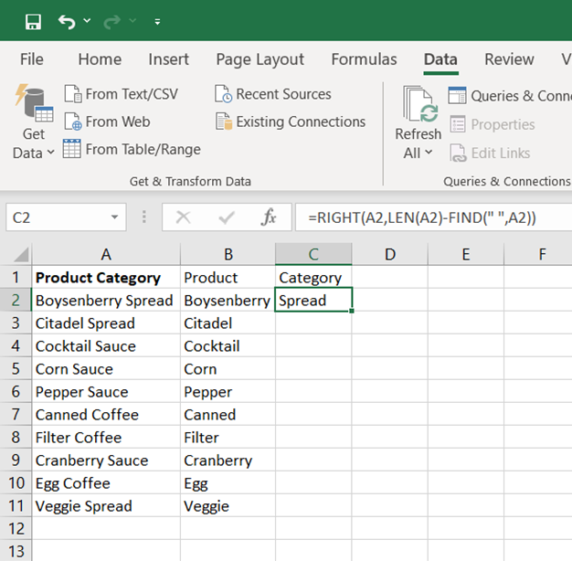Viewport: 572px width, 561px height.
Task: Click the From Text/CSV icon
Action: click(73, 94)
